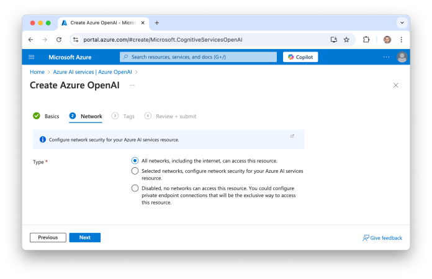Close the Create Azure OpenAI blade
Image resolution: width=432 pixels, height=279 pixels.
pos(395,85)
